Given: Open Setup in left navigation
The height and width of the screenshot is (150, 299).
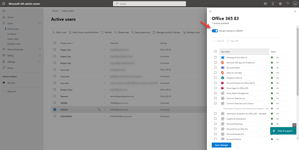Looking at the screenshot, I should (10, 68).
